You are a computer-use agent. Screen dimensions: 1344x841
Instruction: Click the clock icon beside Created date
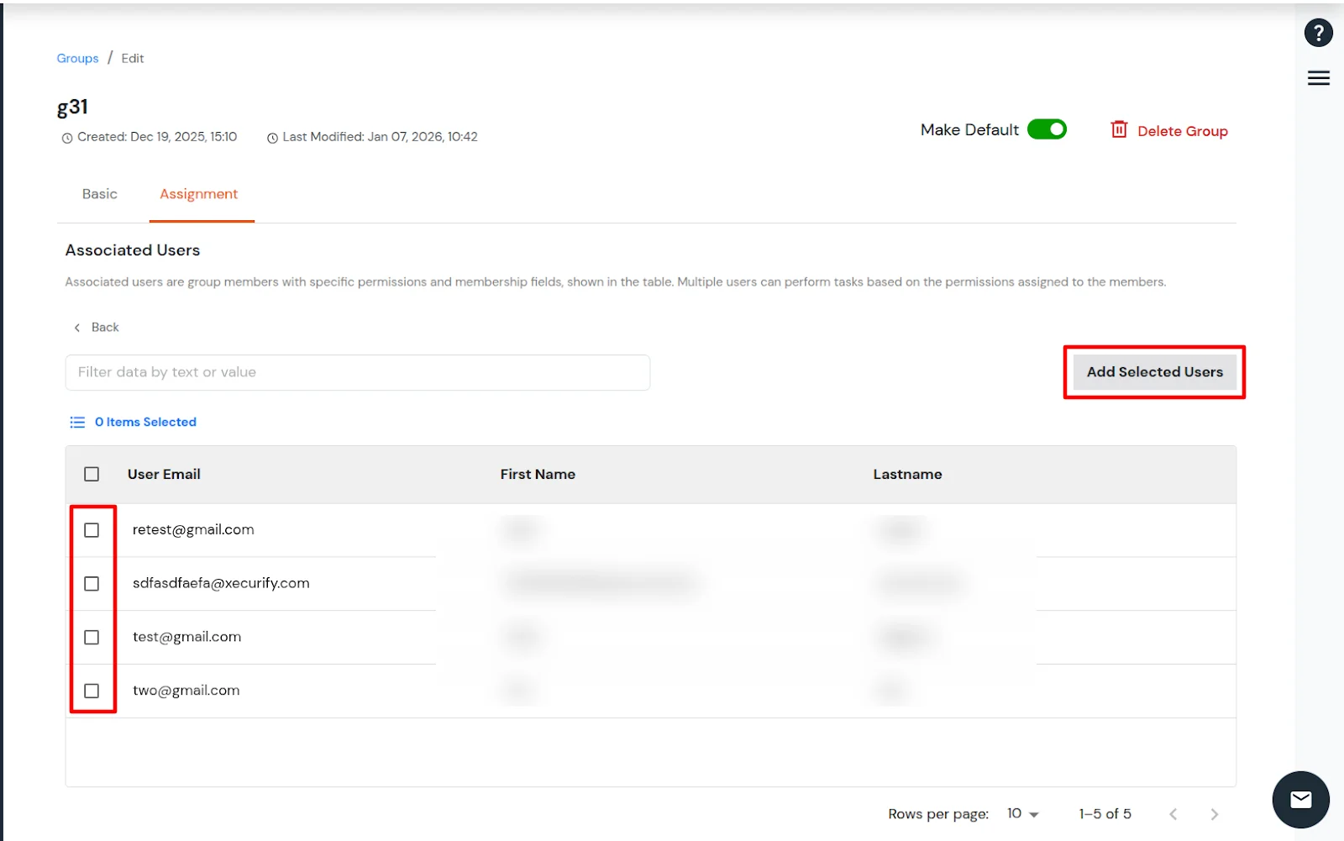pos(67,137)
